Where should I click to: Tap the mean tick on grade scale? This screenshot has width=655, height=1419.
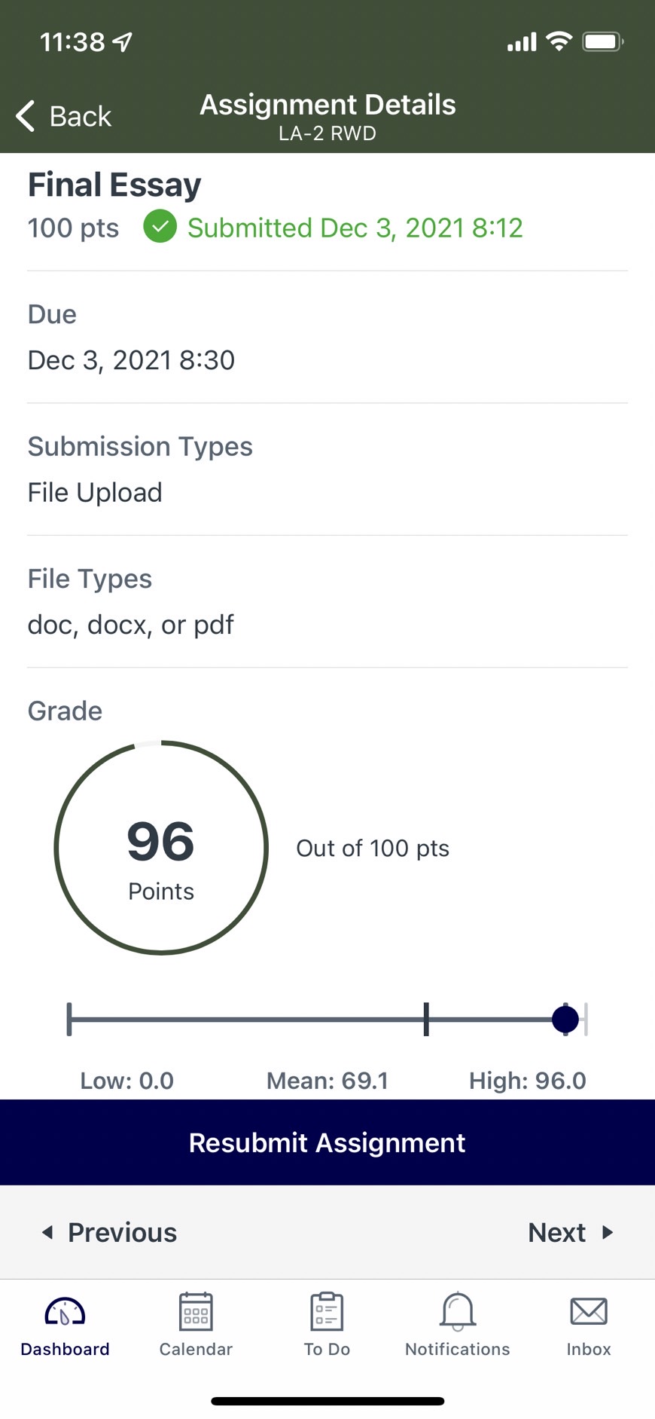(426, 1020)
